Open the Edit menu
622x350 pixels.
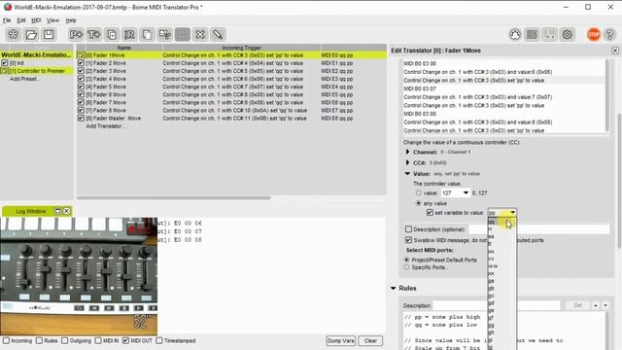pos(21,20)
